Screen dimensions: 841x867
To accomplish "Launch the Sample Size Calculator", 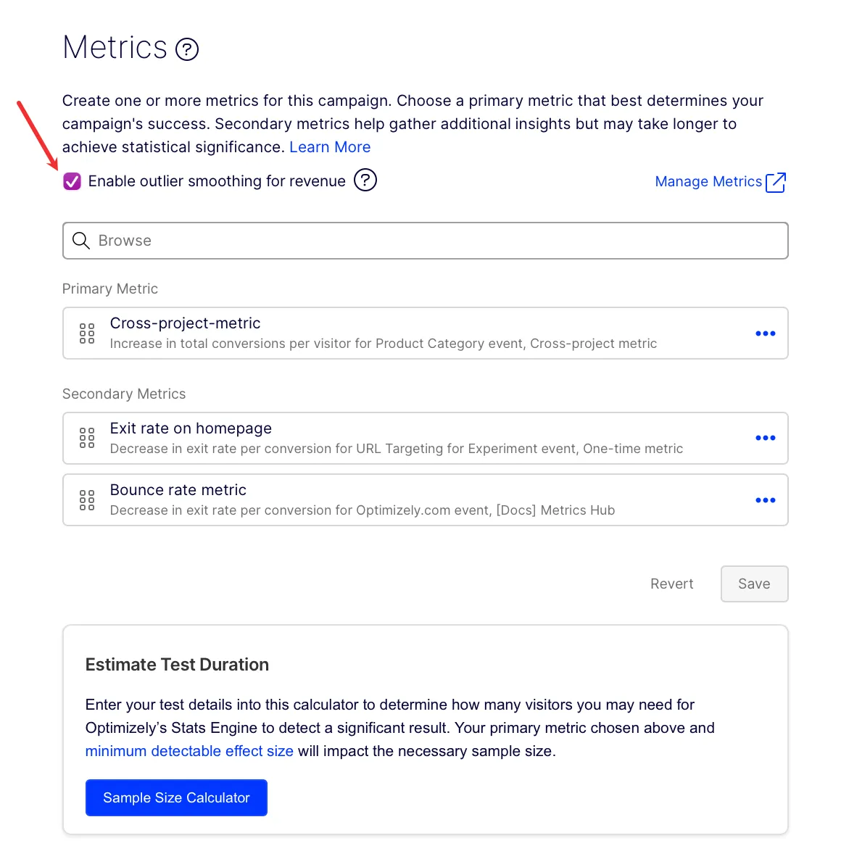I will [176, 797].
